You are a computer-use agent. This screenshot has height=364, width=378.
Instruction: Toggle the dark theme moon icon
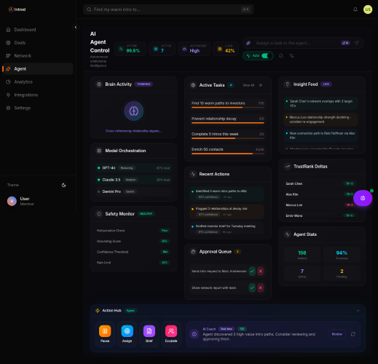click(63, 185)
